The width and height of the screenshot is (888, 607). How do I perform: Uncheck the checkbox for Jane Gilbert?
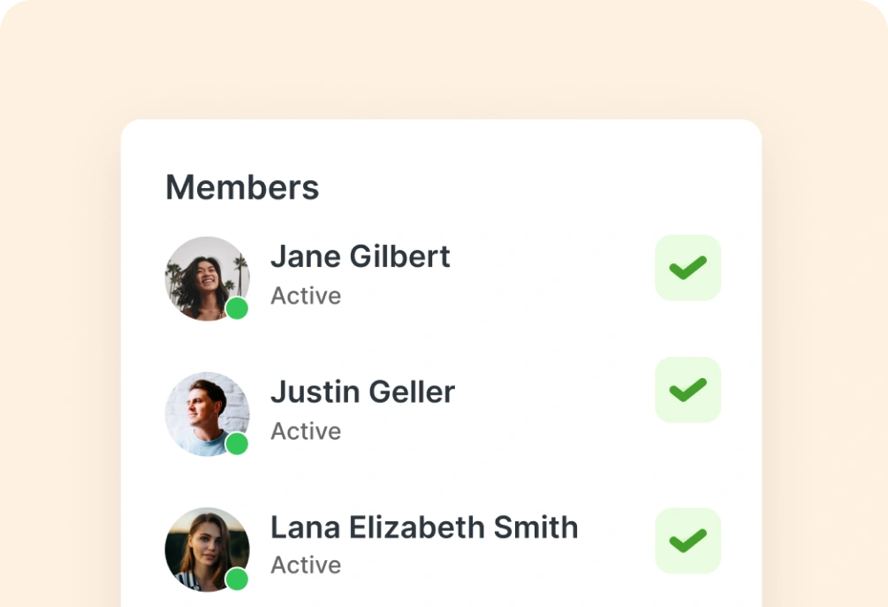[x=687, y=268]
